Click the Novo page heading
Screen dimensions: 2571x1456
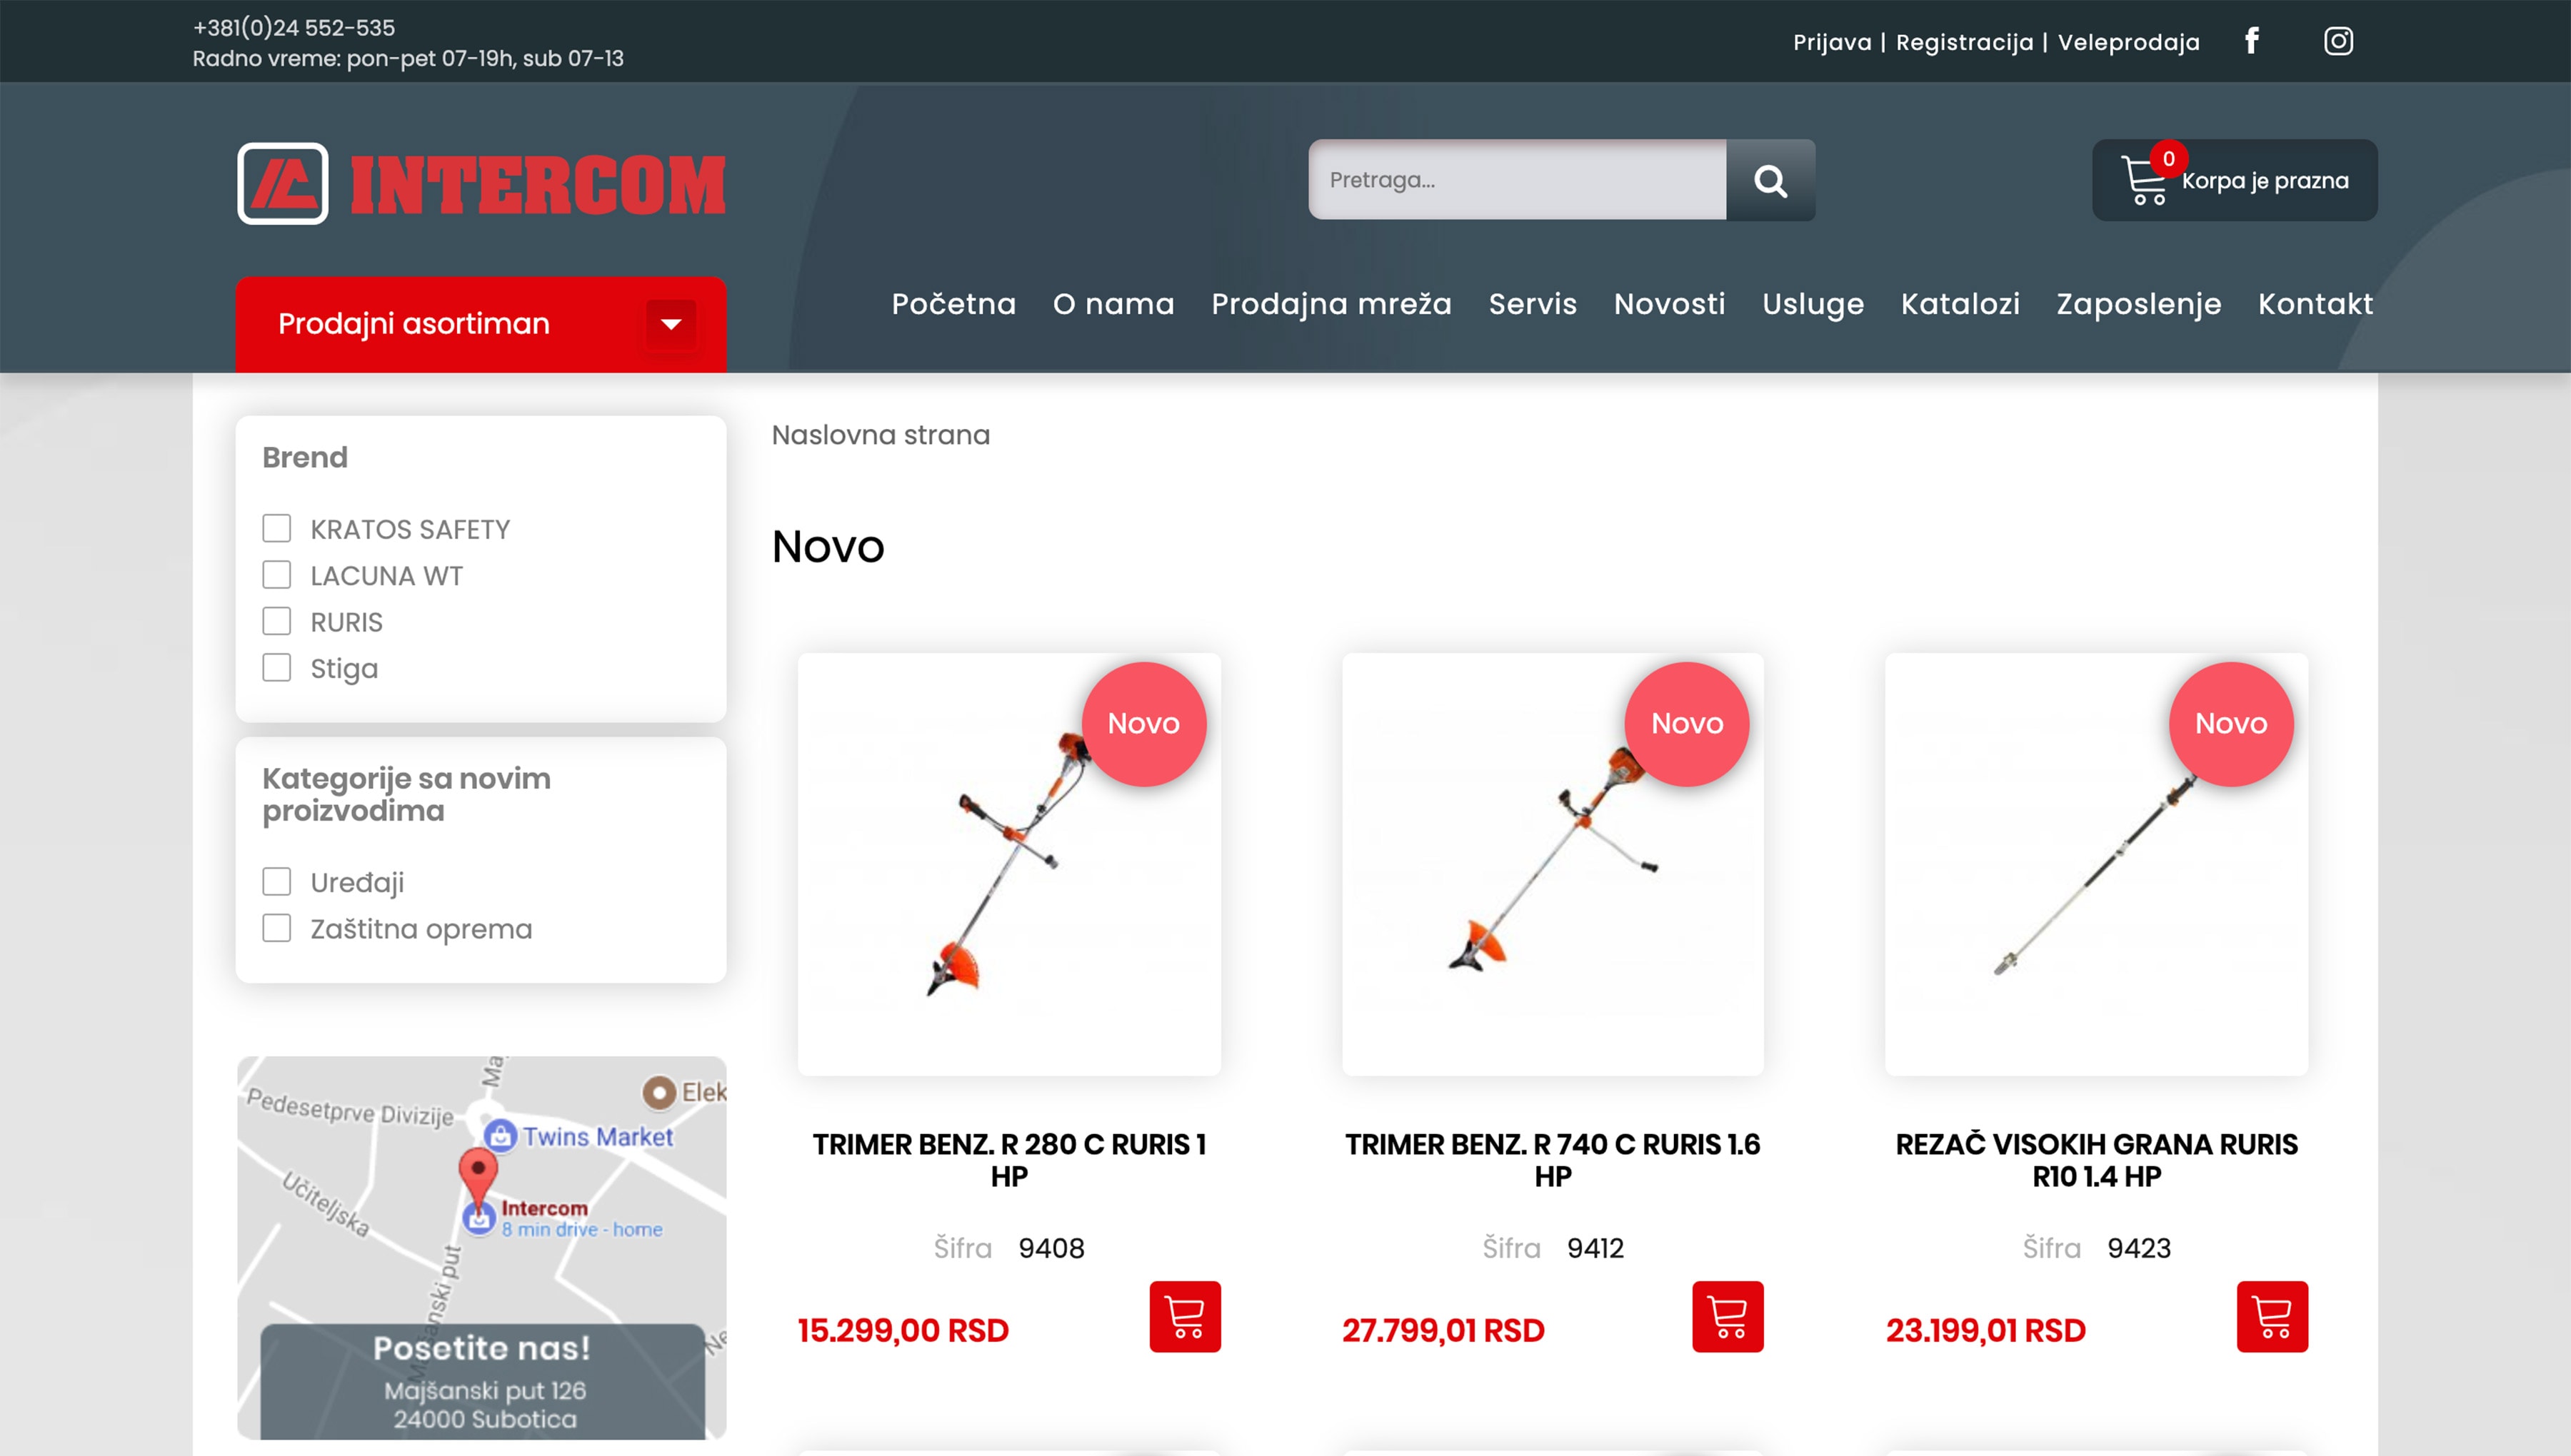(x=827, y=547)
